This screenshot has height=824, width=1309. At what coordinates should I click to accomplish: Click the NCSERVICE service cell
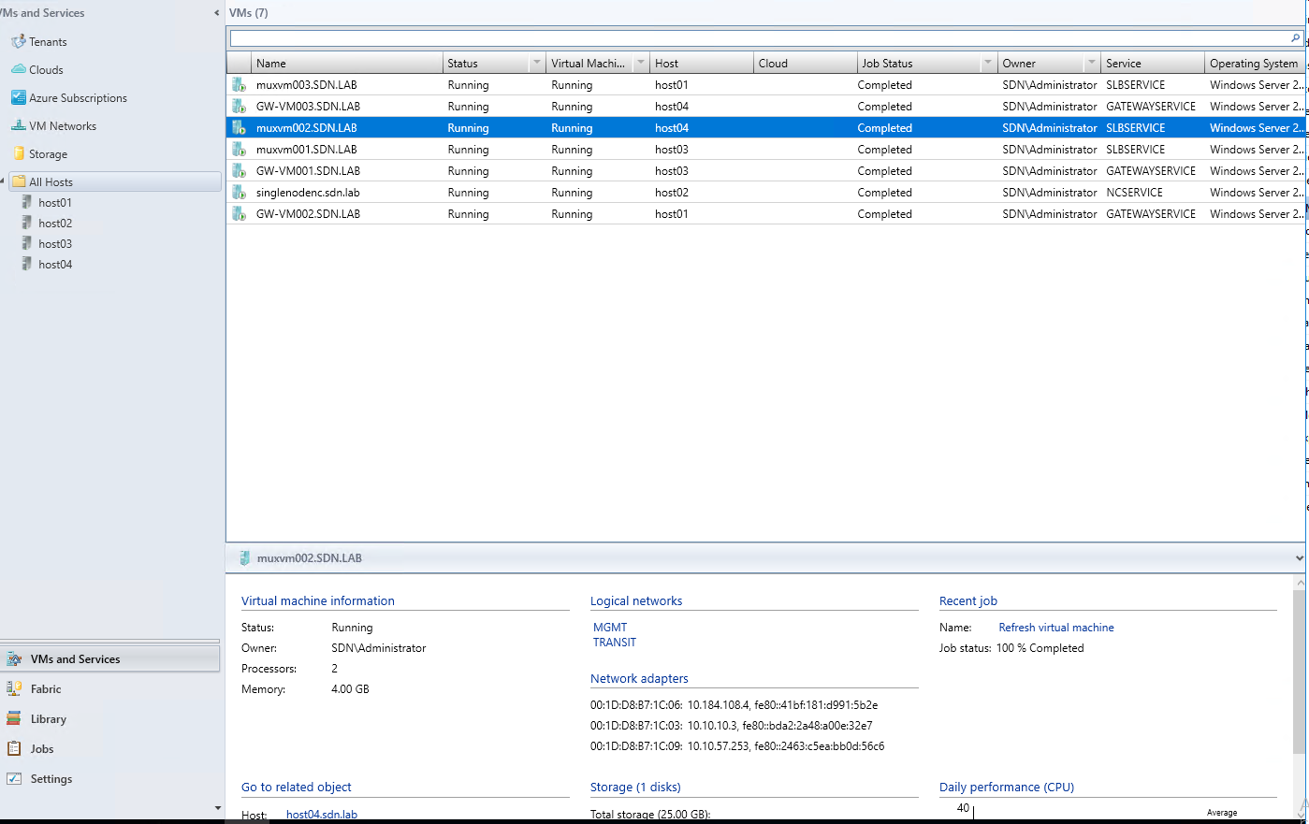tap(1134, 192)
